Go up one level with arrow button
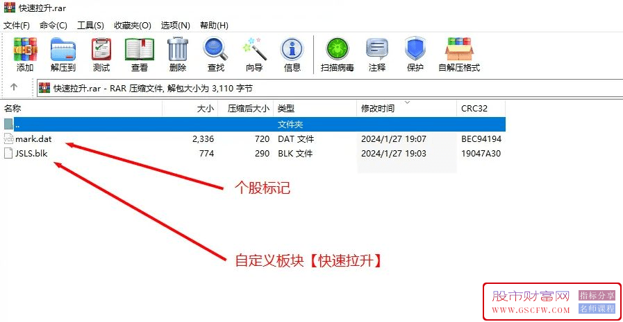Screen dimensions: 623x322 [x=14, y=87]
